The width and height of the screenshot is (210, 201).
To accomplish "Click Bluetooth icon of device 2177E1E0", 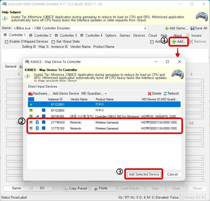I will coord(37,128).
